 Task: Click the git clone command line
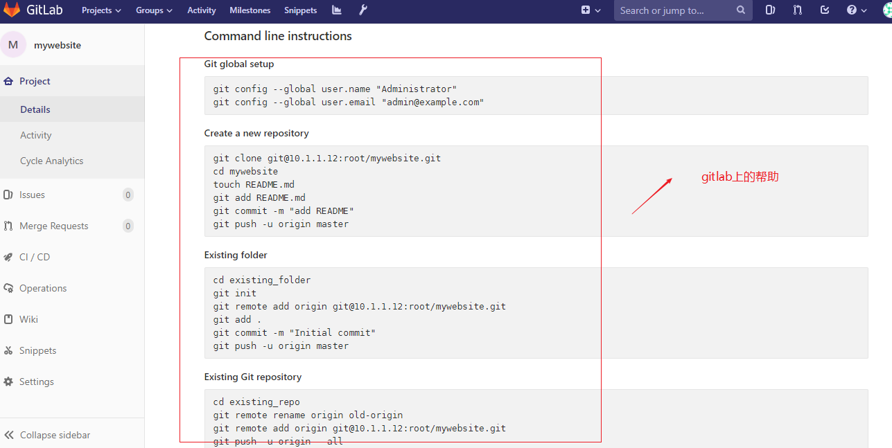tap(327, 159)
